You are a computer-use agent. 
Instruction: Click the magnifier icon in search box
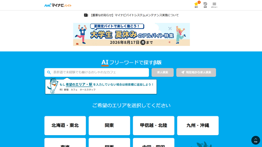49,72
